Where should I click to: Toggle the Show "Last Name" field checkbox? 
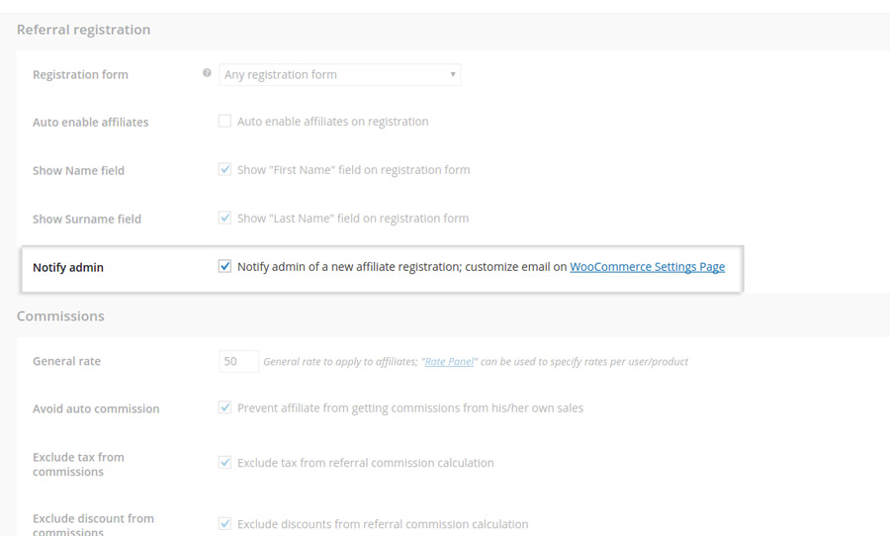224,219
